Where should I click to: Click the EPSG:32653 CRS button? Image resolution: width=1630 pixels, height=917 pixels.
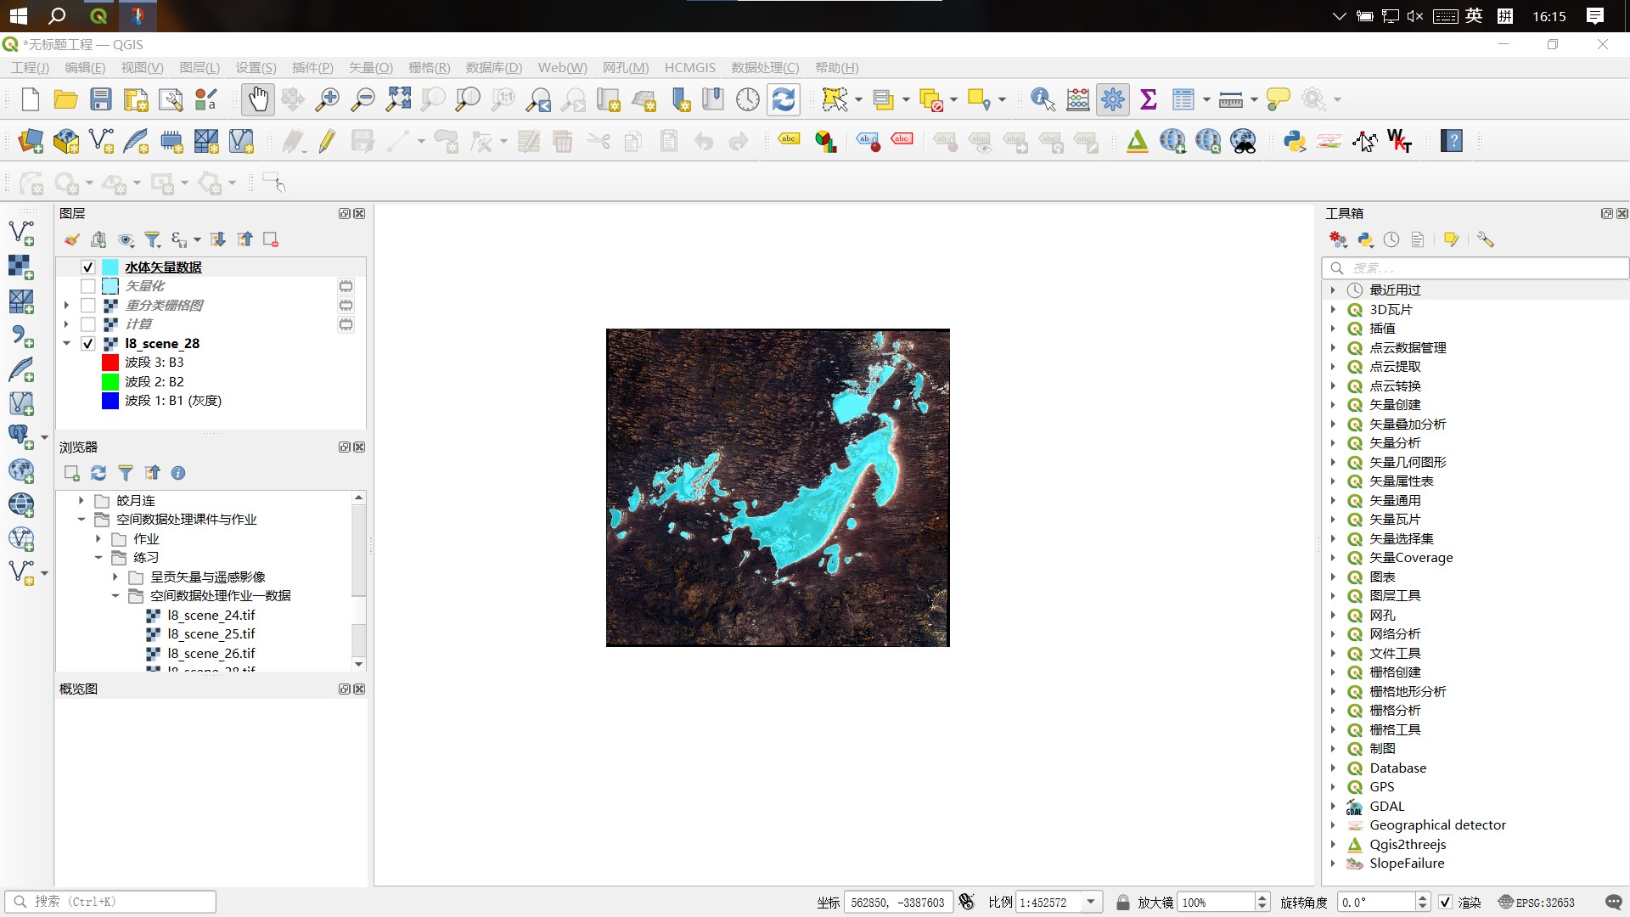1537,902
